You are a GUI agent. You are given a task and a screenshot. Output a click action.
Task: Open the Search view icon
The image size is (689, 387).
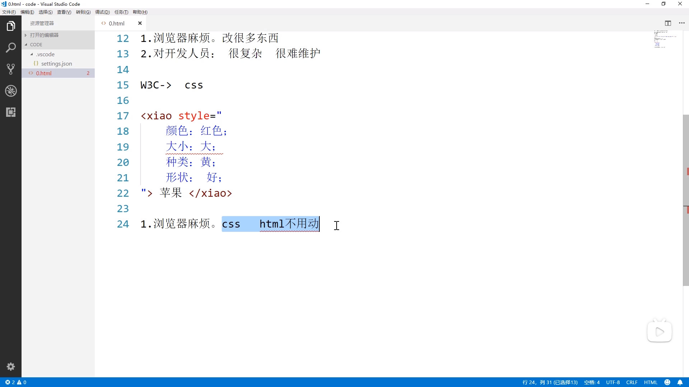pyautogui.click(x=11, y=48)
